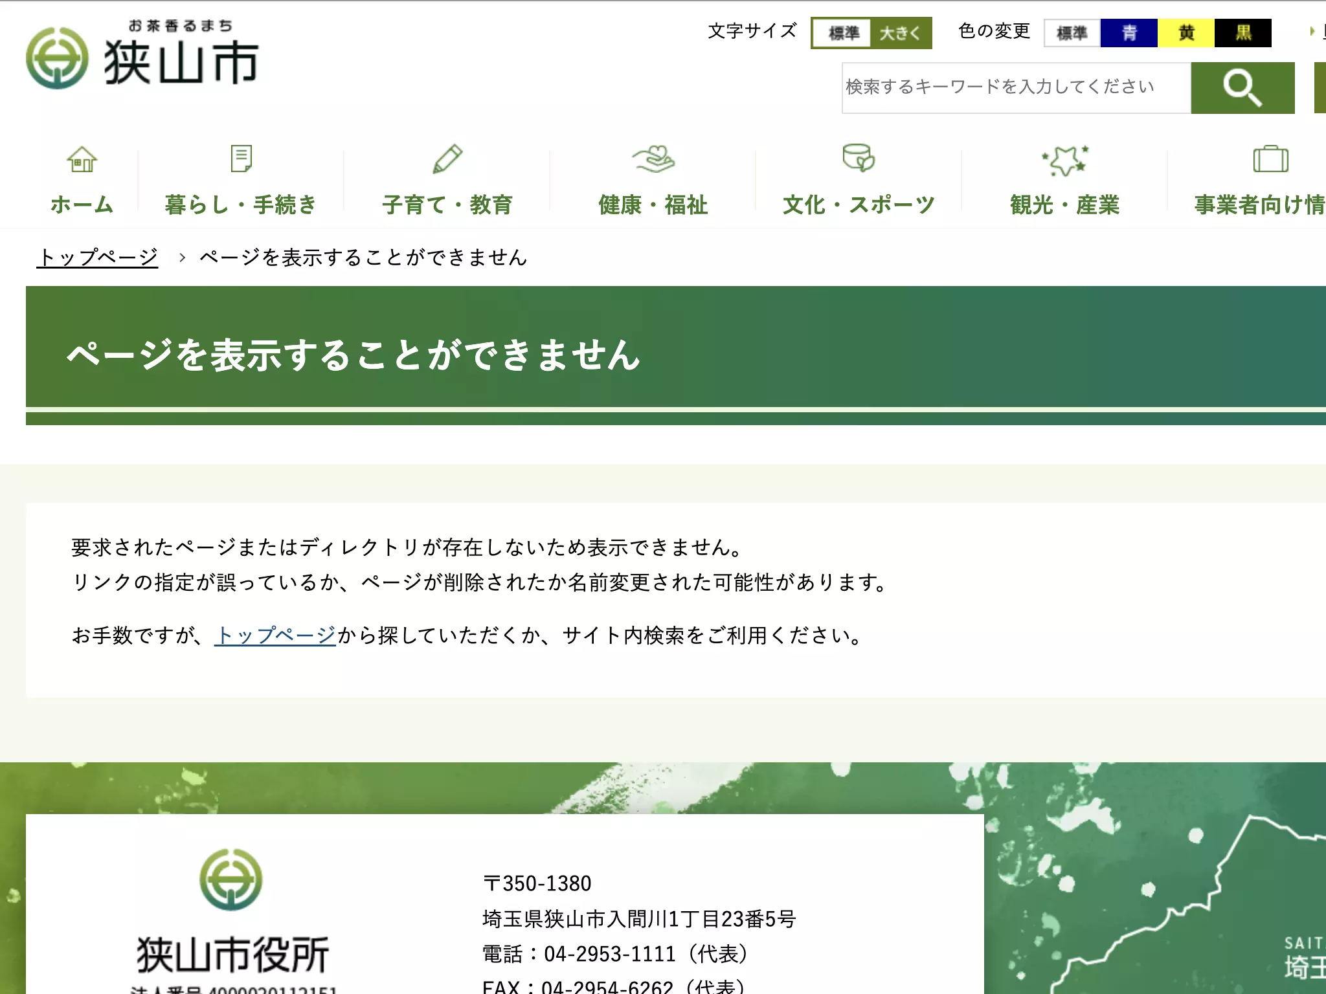
Task: Click the magnifying glass search button
Action: (1242, 88)
